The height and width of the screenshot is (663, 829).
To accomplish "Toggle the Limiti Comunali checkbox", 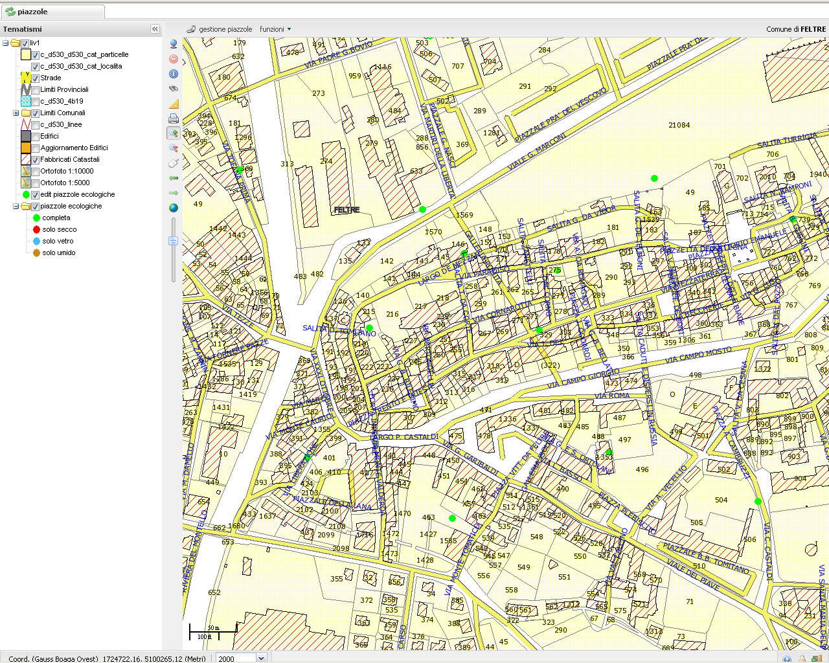I will (x=36, y=113).
